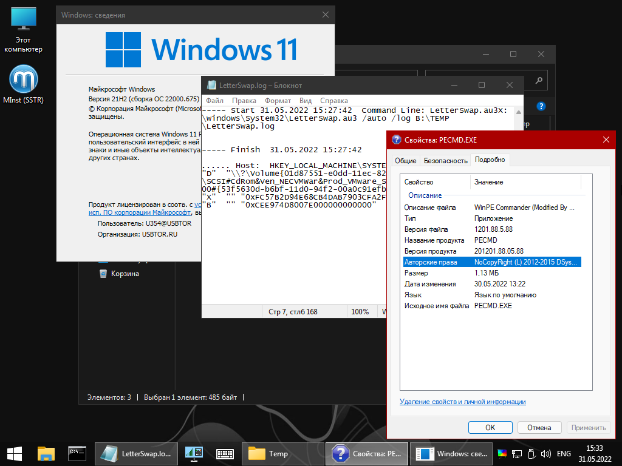Switch to LetterSwap.log taskbar button
Viewport: 622px width, 466px height.
(136, 454)
